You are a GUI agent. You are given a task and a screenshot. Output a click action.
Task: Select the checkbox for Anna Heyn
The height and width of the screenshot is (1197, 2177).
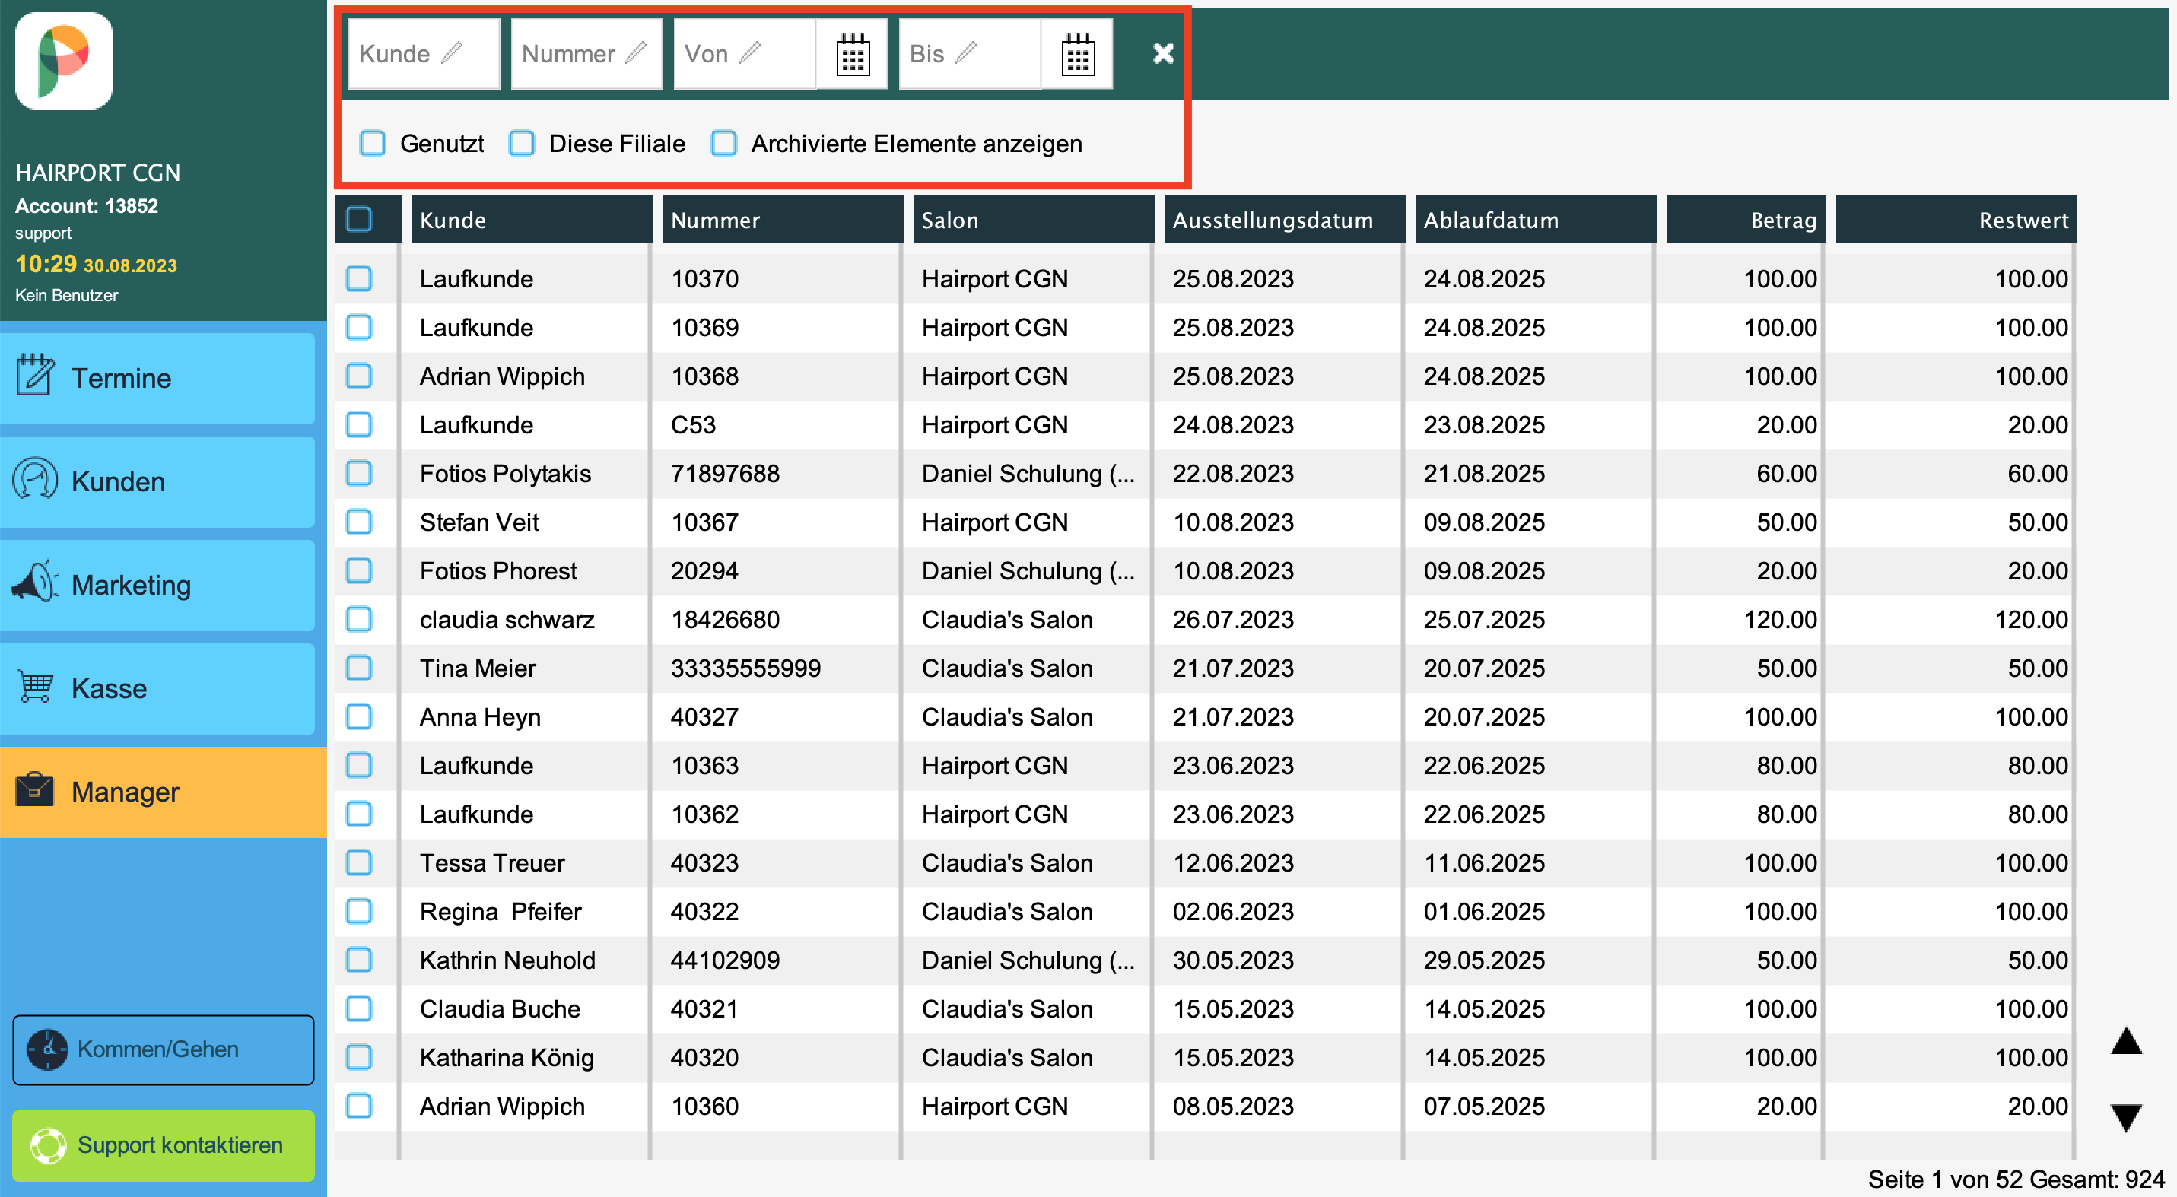pyautogui.click(x=359, y=716)
